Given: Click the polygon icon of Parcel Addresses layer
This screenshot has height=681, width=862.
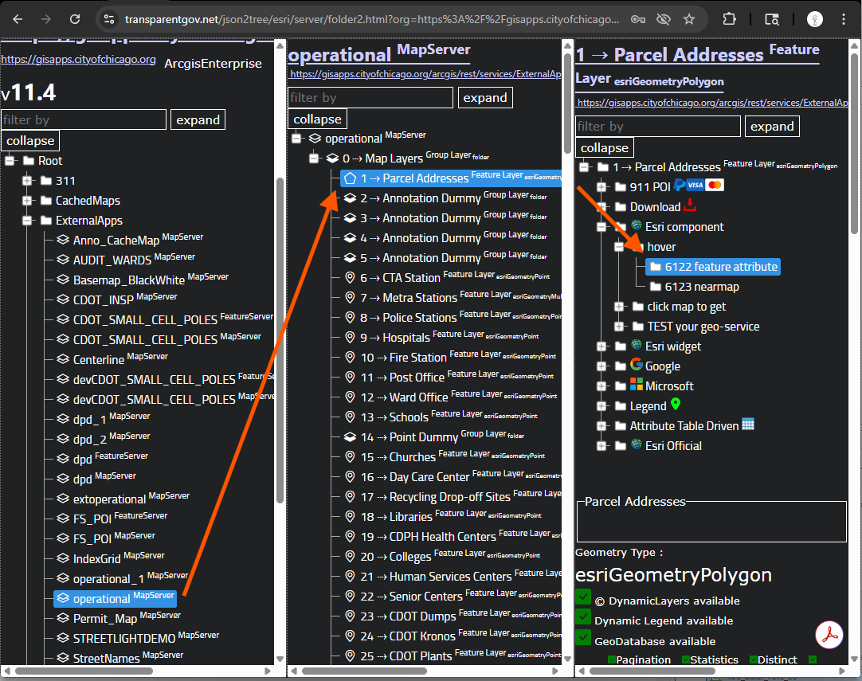Looking at the screenshot, I should (x=351, y=178).
